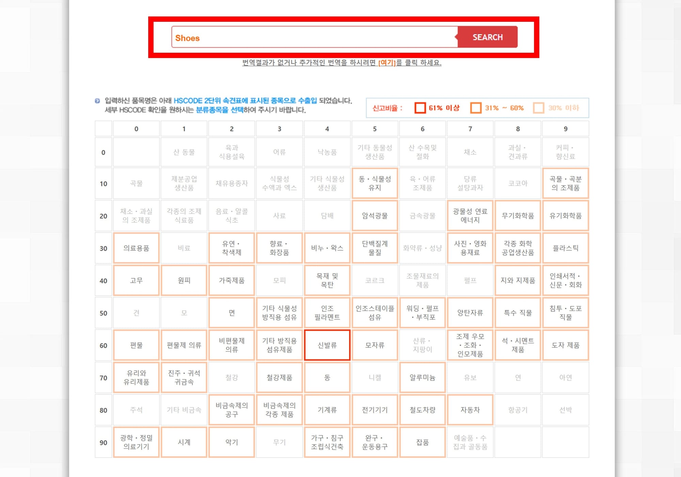Click the SEARCH button

point(487,37)
